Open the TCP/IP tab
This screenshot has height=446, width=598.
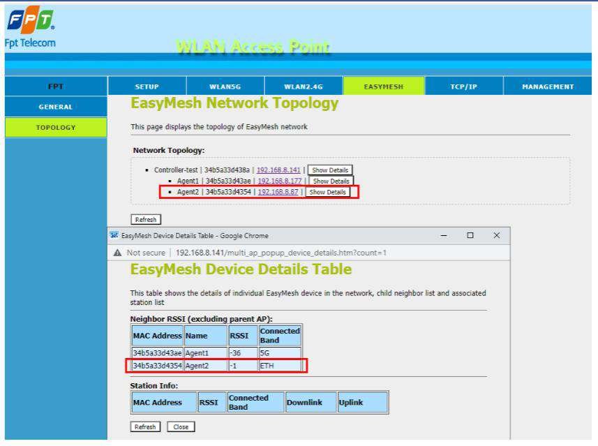click(x=464, y=87)
